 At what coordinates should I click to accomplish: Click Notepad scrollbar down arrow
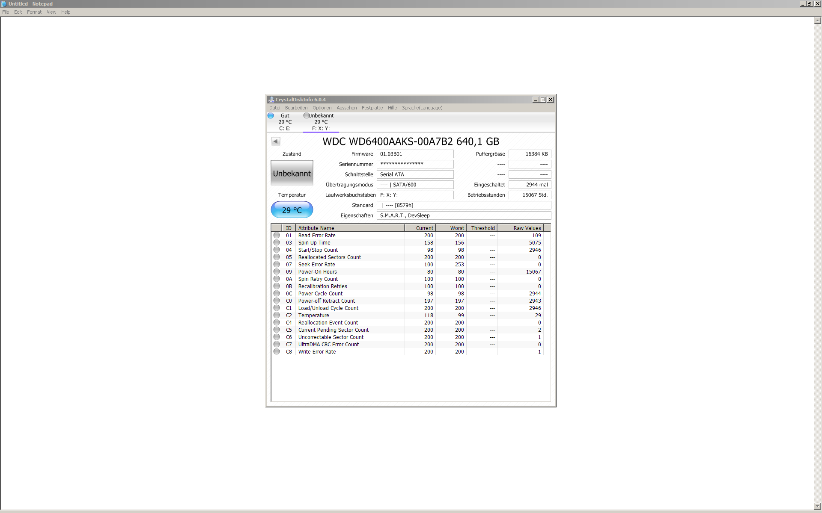pyautogui.click(x=817, y=506)
